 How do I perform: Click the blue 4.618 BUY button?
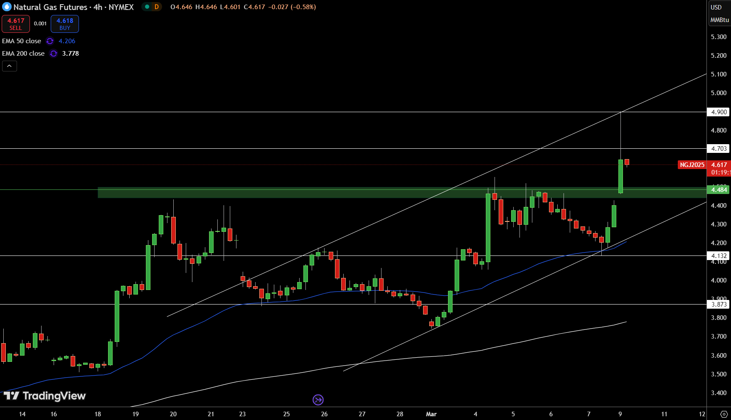(x=65, y=24)
